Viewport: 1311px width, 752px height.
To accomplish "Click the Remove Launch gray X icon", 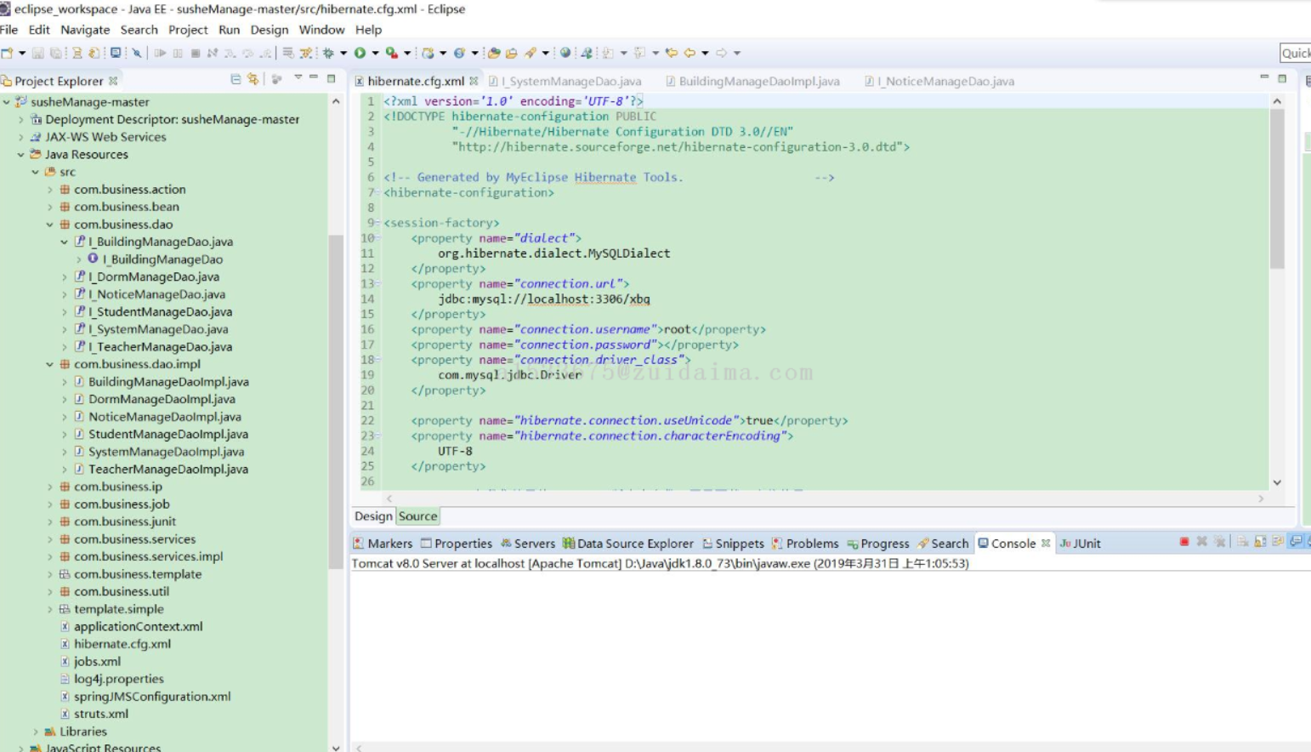I will coord(1201,542).
